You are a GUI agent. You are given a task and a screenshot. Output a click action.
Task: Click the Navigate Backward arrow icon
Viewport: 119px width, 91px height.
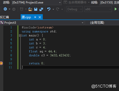coord(5,9)
